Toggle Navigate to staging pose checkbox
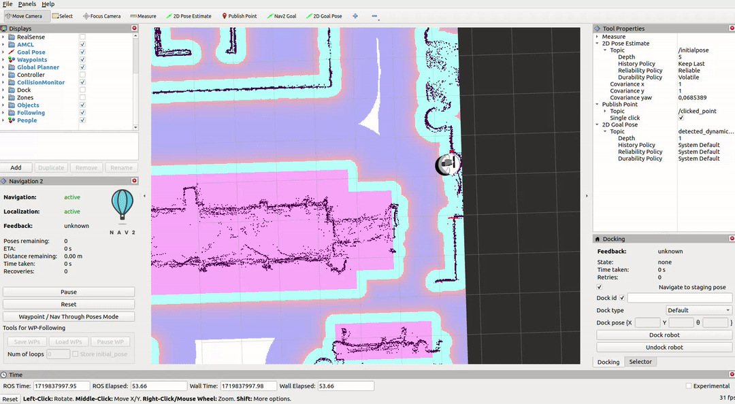The height and width of the screenshot is (404, 735). click(x=600, y=287)
